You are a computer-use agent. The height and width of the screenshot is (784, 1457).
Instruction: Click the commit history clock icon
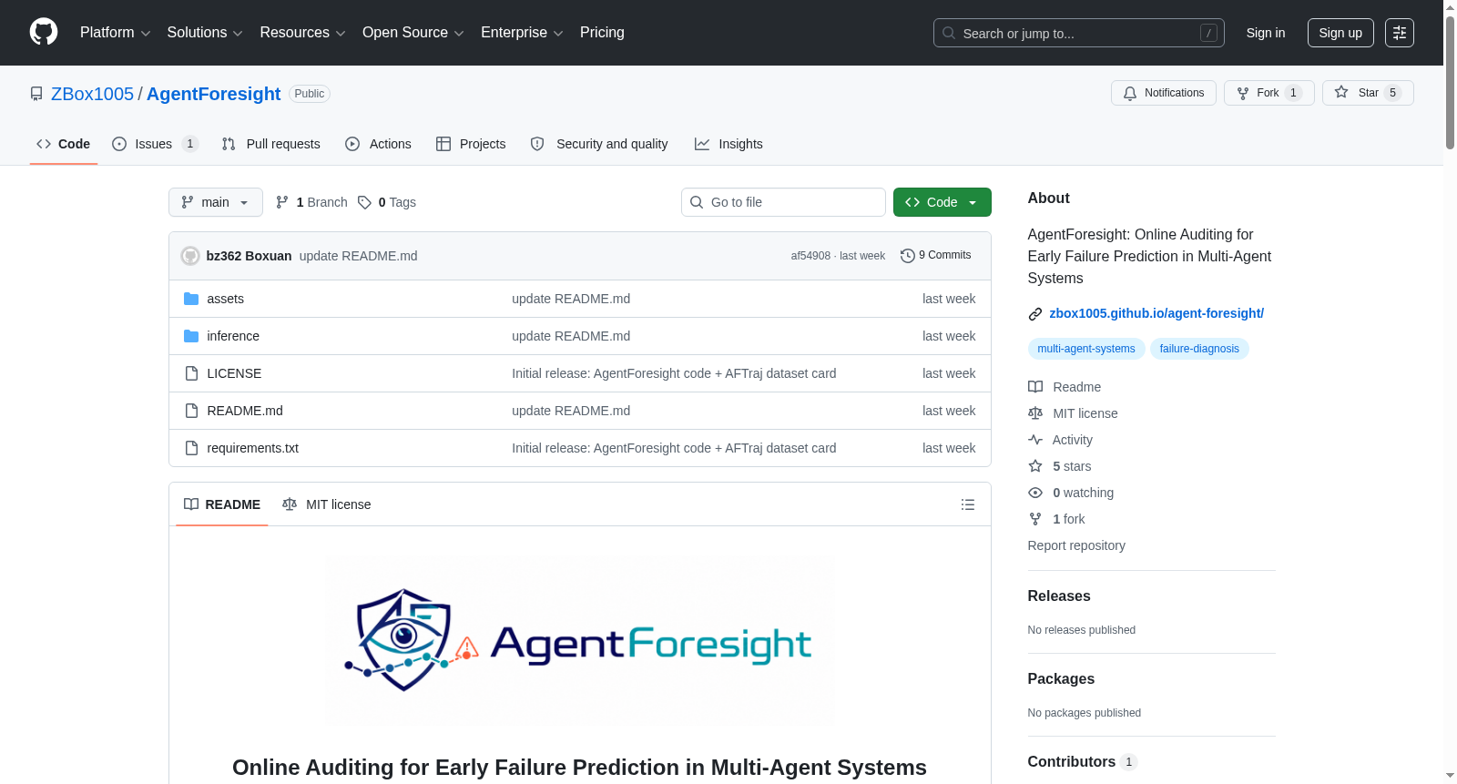907,256
